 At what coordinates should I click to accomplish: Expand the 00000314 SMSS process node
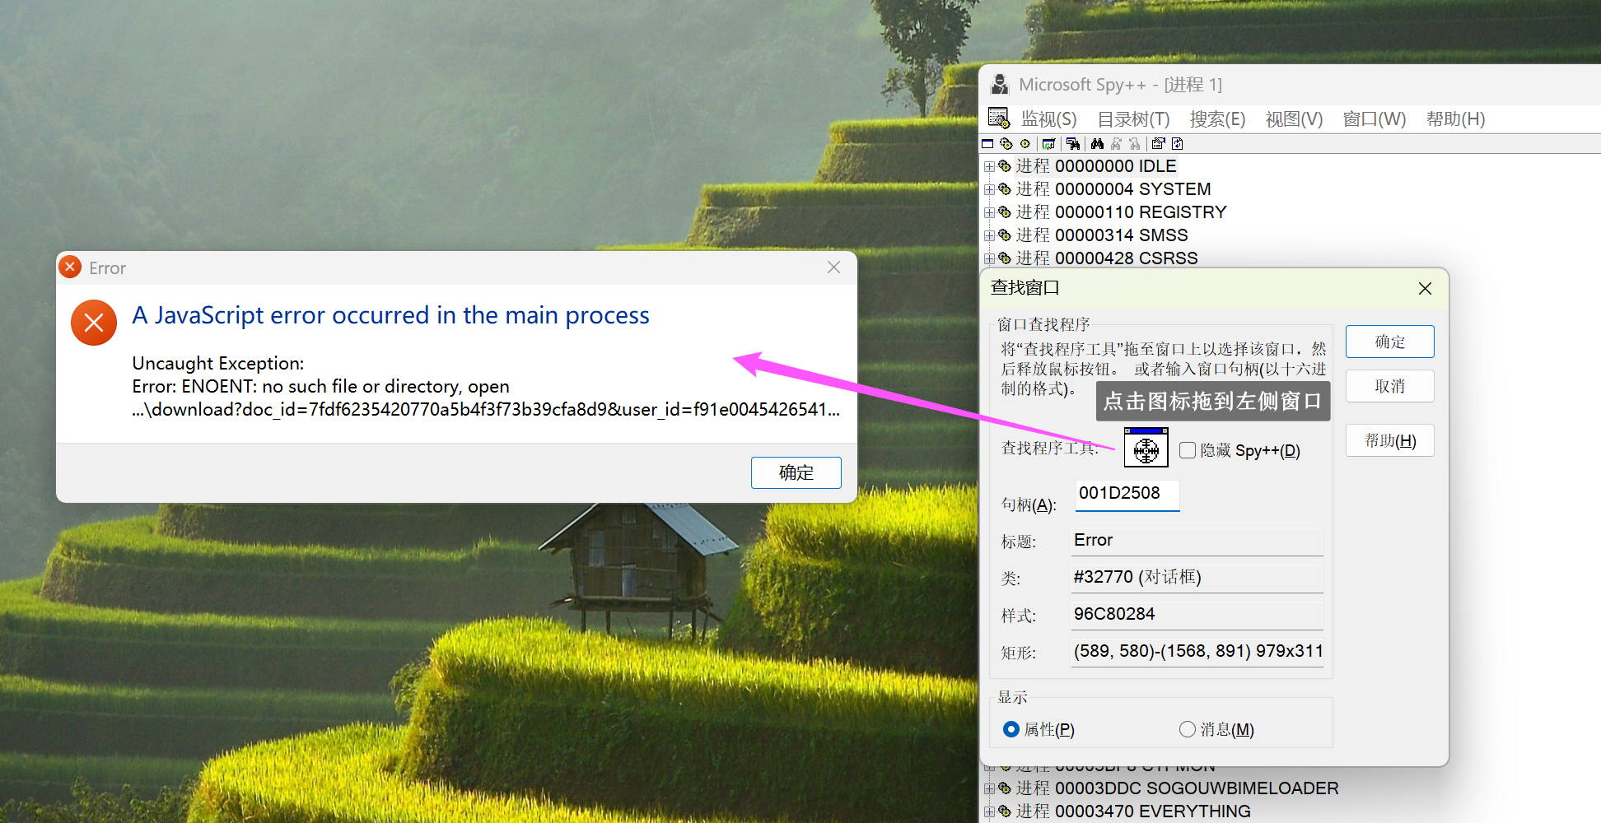(989, 235)
